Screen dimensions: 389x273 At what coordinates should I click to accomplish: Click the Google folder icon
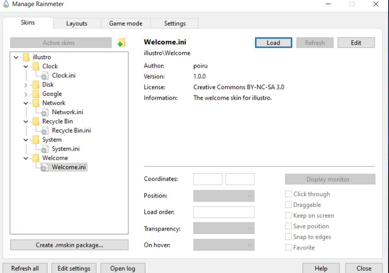tap(36, 94)
